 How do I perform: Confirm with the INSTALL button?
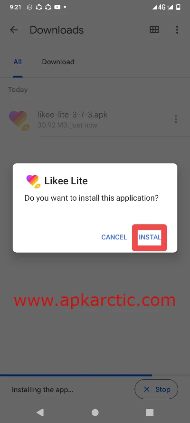(x=150, y=237)
